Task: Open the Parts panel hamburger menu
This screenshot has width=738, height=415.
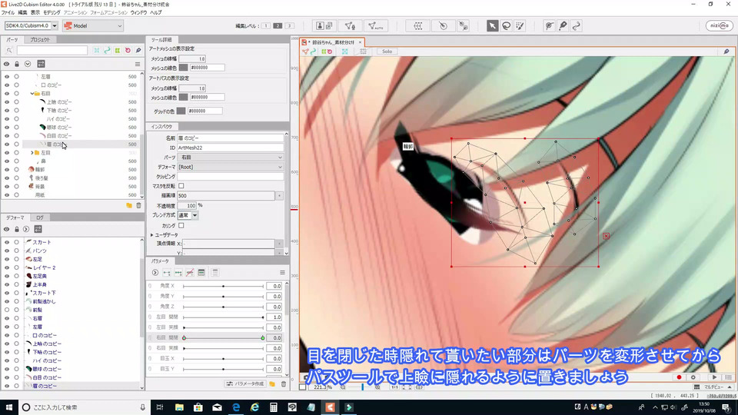Action: click(138, 64)
